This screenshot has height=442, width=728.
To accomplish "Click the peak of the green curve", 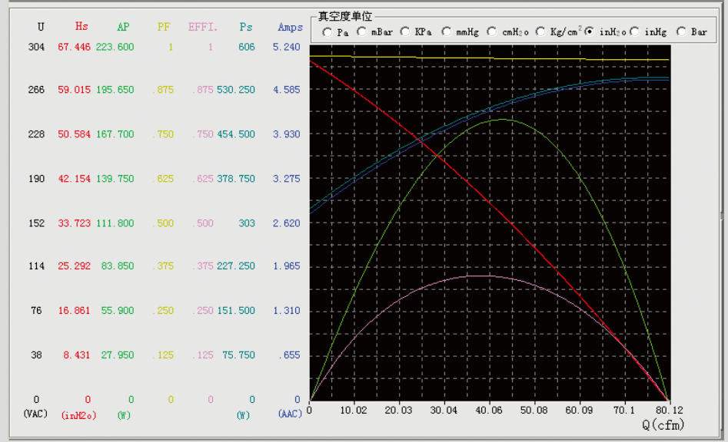I will pos(502,119).
